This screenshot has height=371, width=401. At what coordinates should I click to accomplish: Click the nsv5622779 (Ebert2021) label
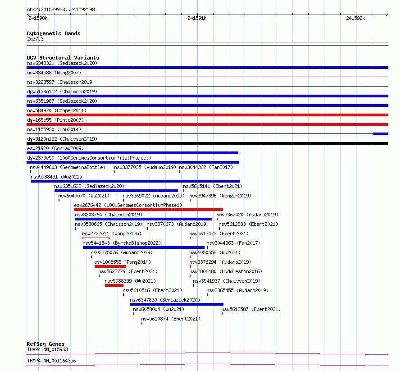click(x=128, y=271)
